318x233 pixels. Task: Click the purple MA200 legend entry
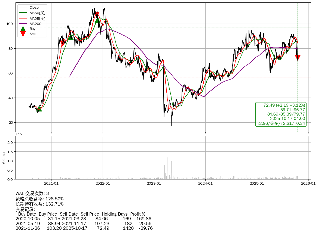35,24
